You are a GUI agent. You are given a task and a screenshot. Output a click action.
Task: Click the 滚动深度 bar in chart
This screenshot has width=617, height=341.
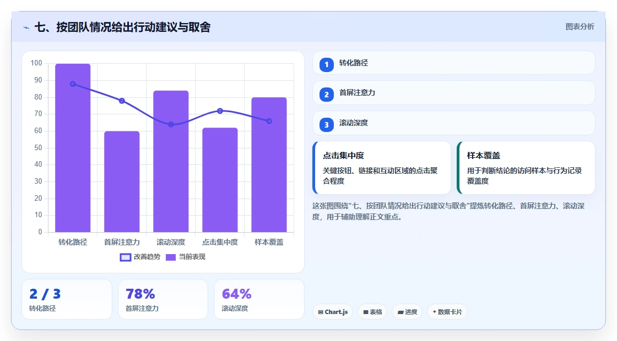(x=171, y=162)
